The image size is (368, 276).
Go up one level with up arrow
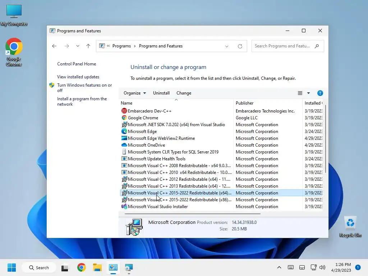pos(88,46)
